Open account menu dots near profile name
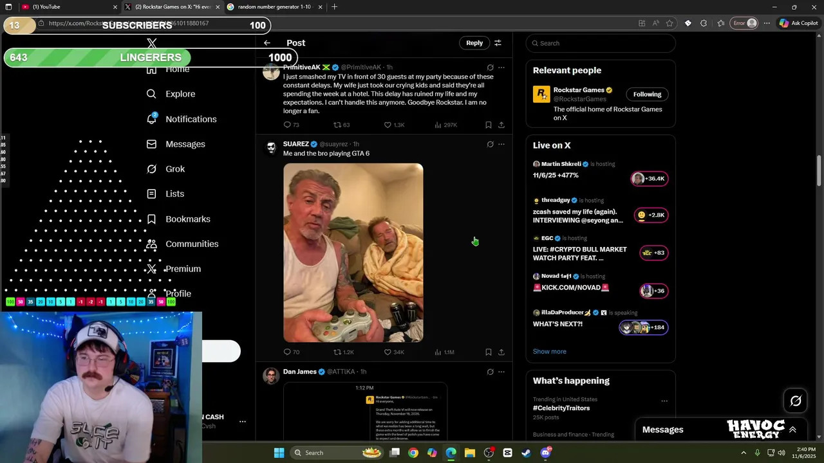The width and height of the screenshot is (824, 463). 243,422
